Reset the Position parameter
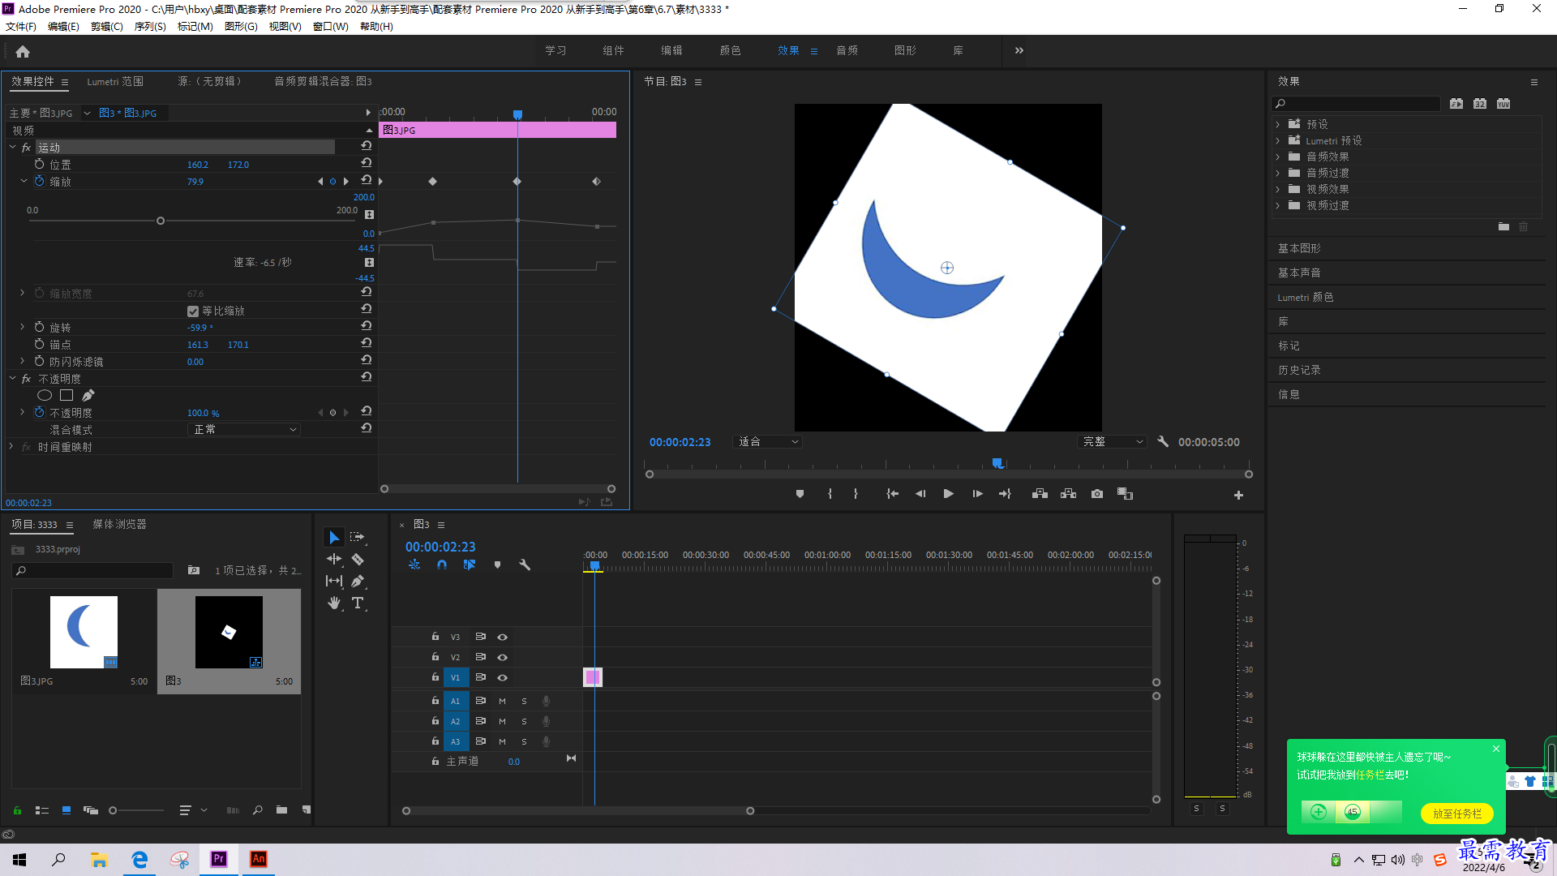 [367, 164]
